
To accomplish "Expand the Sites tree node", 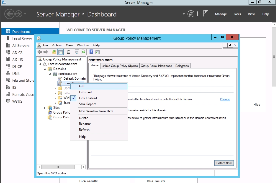I will coord(45,108).
